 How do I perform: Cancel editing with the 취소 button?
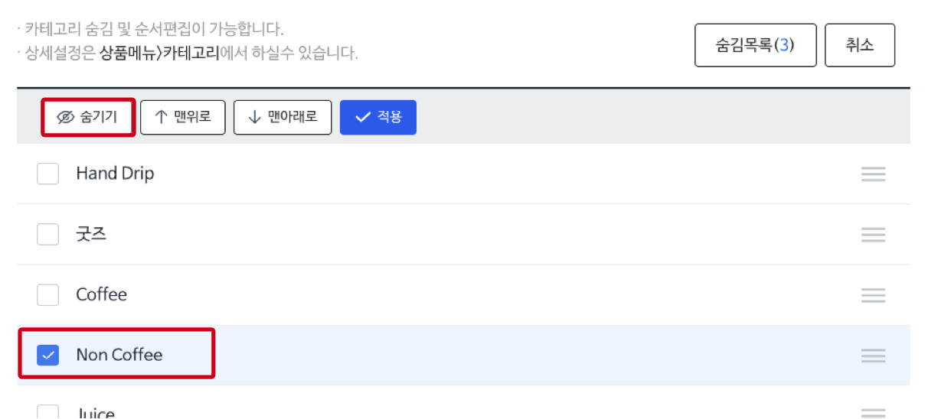tap(860, 45)
